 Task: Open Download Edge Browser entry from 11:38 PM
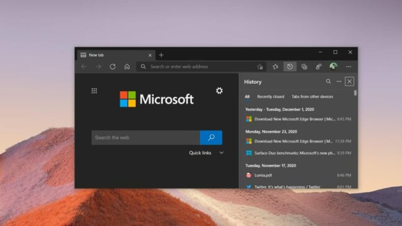pyautogui.click(x=298, y=141)
